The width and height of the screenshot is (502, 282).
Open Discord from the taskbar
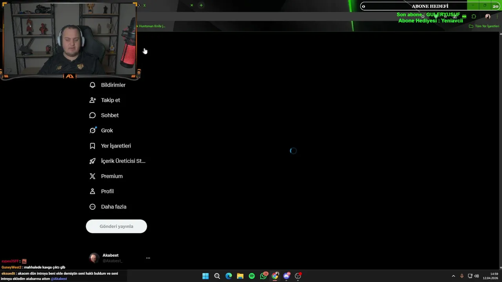coord(287,276)
